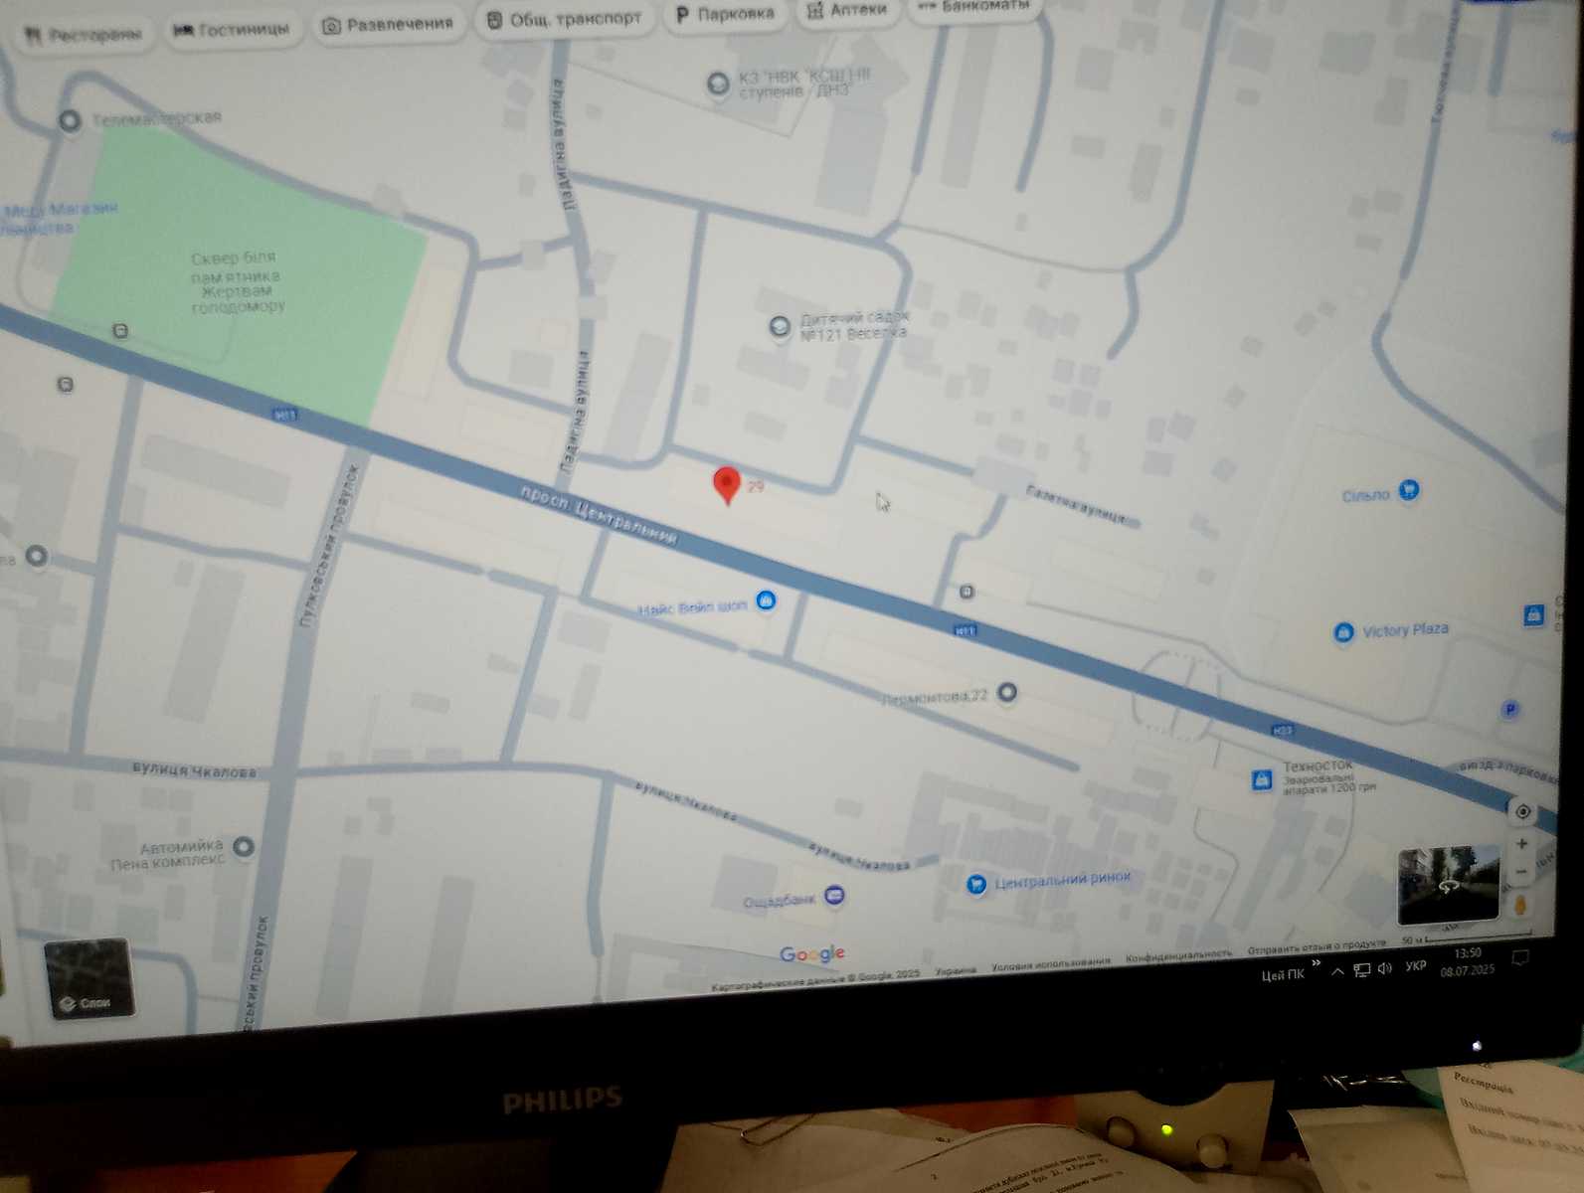The width and height of the screenshot is (1584, 1193).
Task: Click the КЗ НВК school marker
Action: tap(717, 84)
